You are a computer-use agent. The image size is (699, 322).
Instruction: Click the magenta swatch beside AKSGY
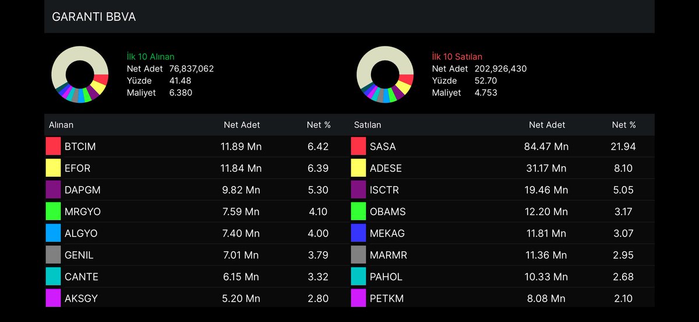click(x=53, y=298)
